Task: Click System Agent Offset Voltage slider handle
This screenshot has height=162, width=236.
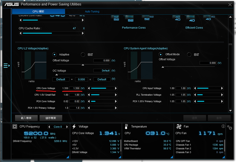Action: 163,67
